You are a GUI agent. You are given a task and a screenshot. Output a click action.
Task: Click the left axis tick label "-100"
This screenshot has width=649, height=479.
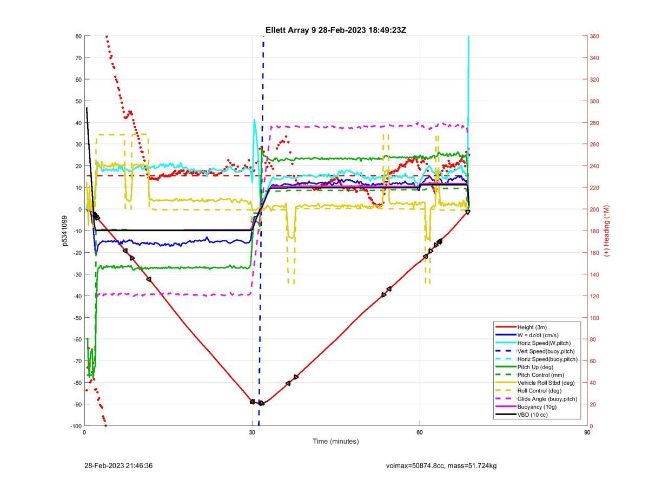point(75,426)
